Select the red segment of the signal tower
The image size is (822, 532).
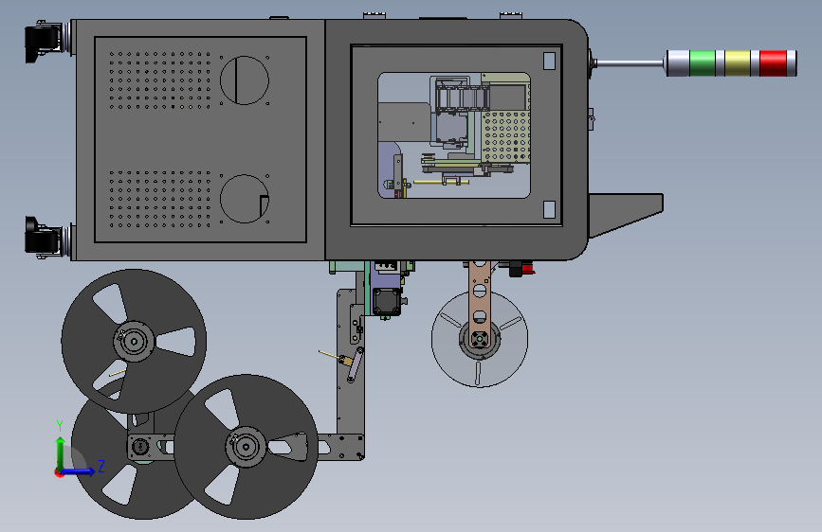coord(774,63)
